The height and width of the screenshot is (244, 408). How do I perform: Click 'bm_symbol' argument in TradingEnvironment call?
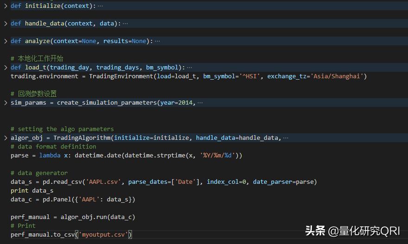pyautogui.click(x=219, y=76)
